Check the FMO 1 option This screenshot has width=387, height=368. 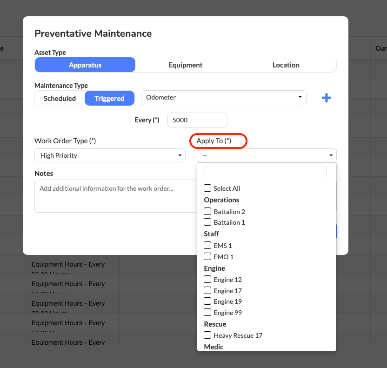coord(207,256)
